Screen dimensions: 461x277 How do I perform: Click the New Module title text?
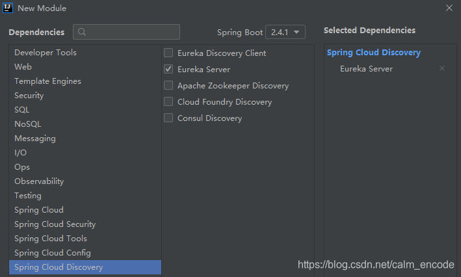pyautogui.click(x=42, y=8)
